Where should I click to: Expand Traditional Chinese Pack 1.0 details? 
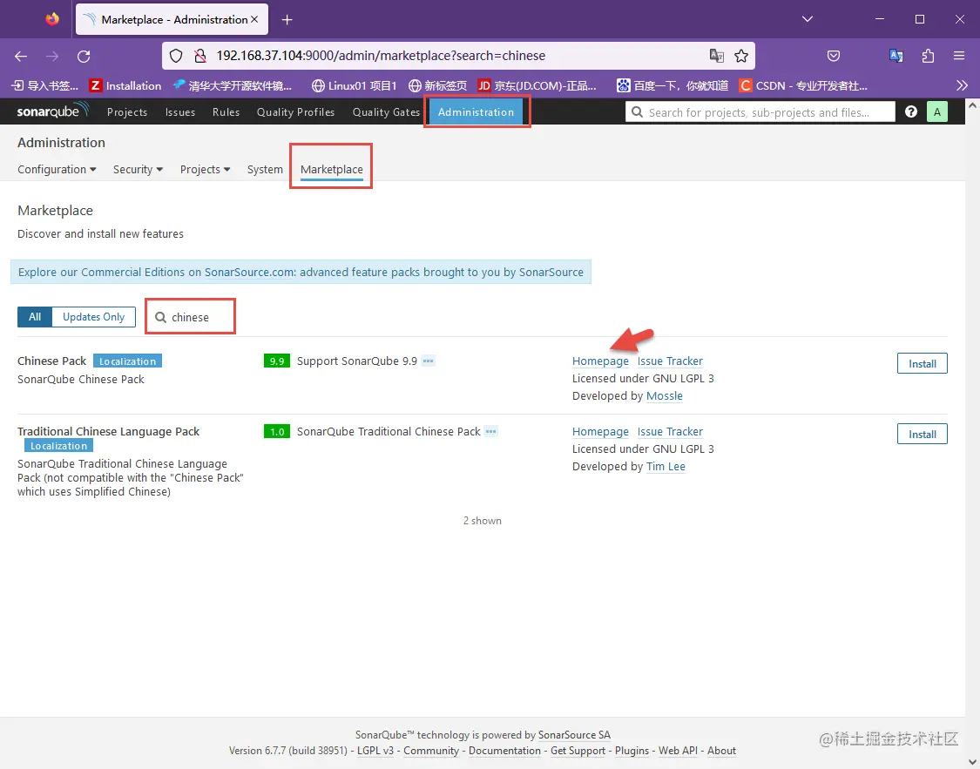[x=491, y=432]
